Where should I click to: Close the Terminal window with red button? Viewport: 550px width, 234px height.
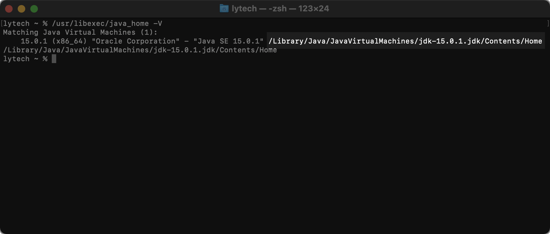pyautogui.click(x=9, y=9)
